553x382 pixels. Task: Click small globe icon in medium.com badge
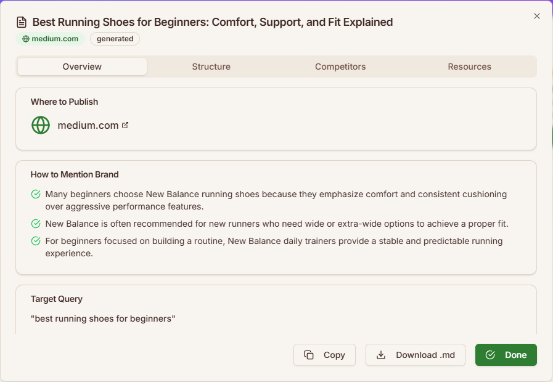tap(25, 39)
